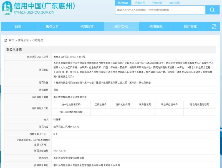Click the document number 粤惠市执H罚字（2023）183号
Image resolution: width=222 pixels, height=168 pixels.
(69, 57)
